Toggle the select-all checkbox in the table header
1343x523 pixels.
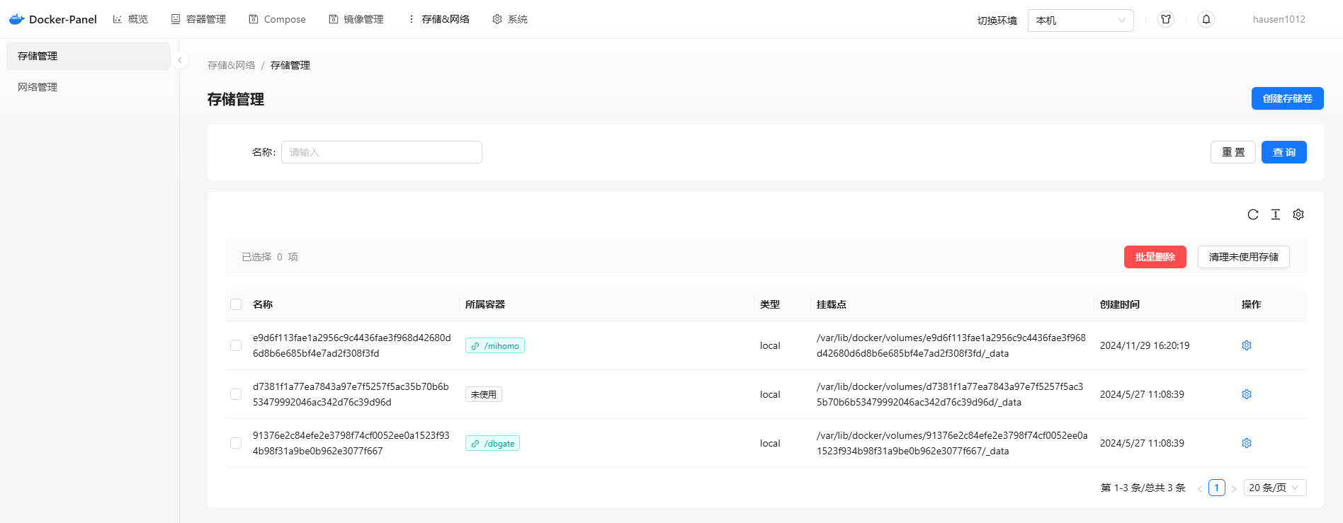coord(236,304)
